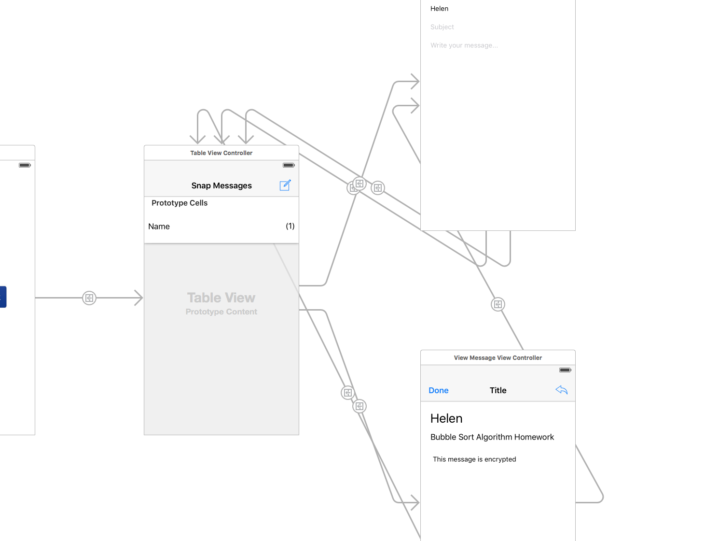Select the segue icon on the line above View Message View Controller
Image resolution: width=719 pixels, height=541 pixels.
click(498, 304)
